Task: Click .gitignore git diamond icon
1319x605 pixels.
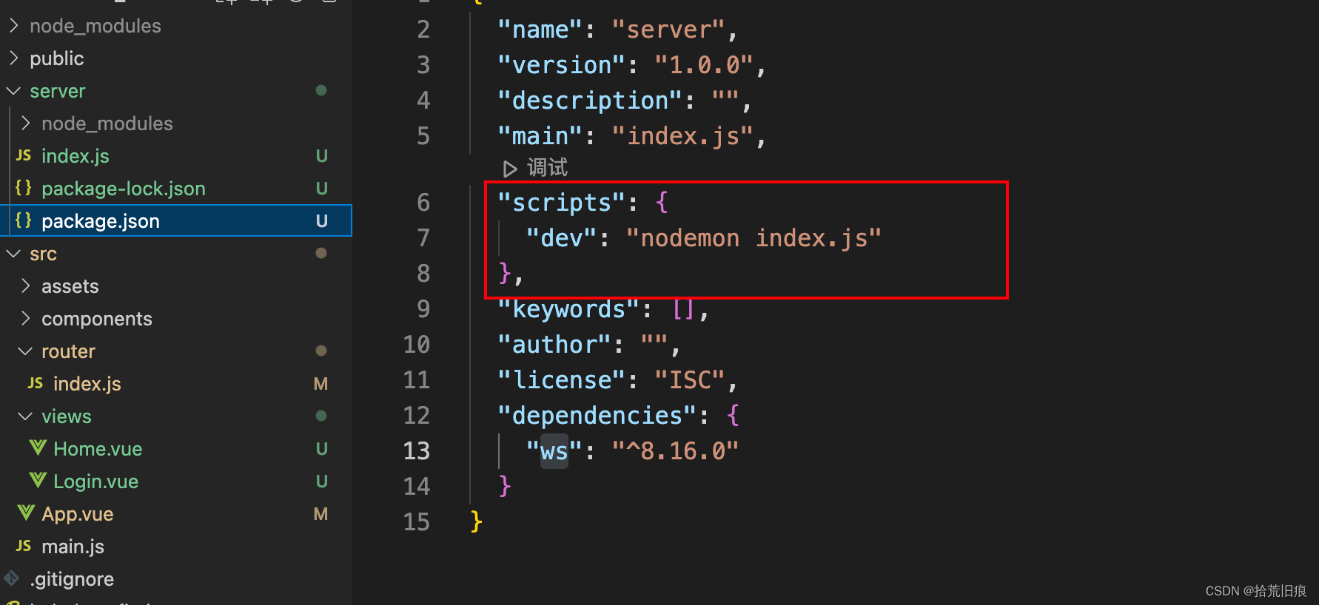Action: point(12,578)
